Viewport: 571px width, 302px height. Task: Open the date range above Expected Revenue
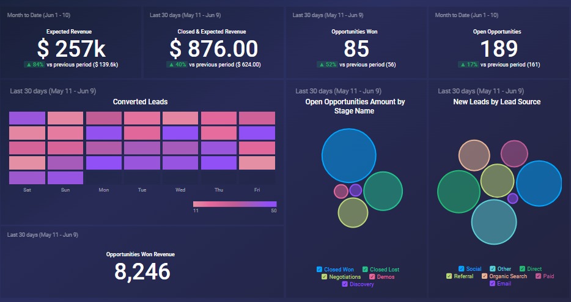[x=39, y=15]
